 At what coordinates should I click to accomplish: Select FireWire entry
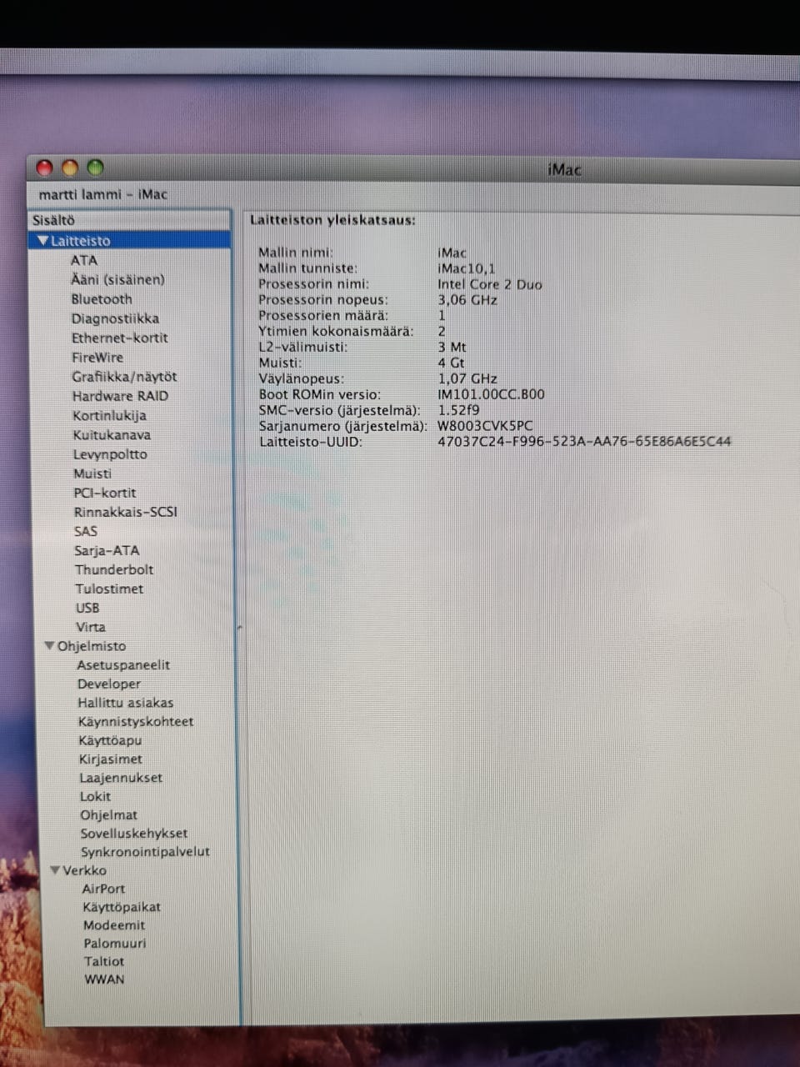click(97, 357)
